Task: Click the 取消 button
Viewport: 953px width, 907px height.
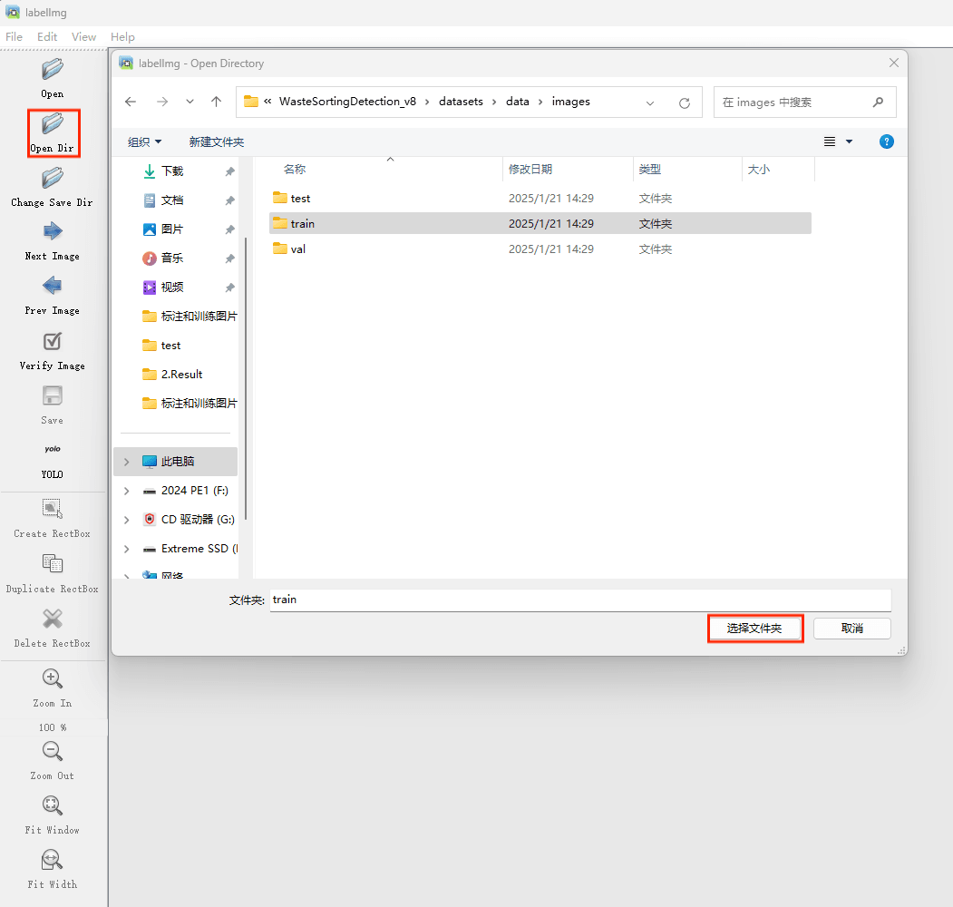Action: [851, 629]
